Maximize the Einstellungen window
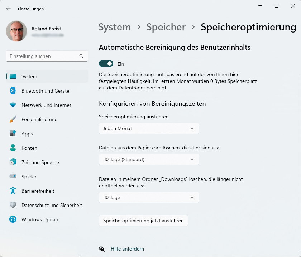 pyautogui.click(x=277, y=6)
